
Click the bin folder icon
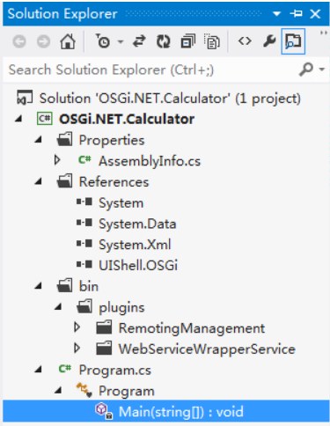(x=64, y=285)
